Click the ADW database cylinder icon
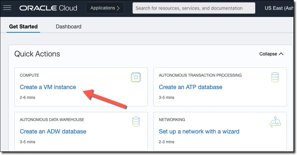The height and width of the screenshot is (155, 297). pos(136,122)
